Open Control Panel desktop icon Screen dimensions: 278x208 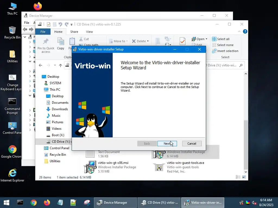click(x=12, y=128)
